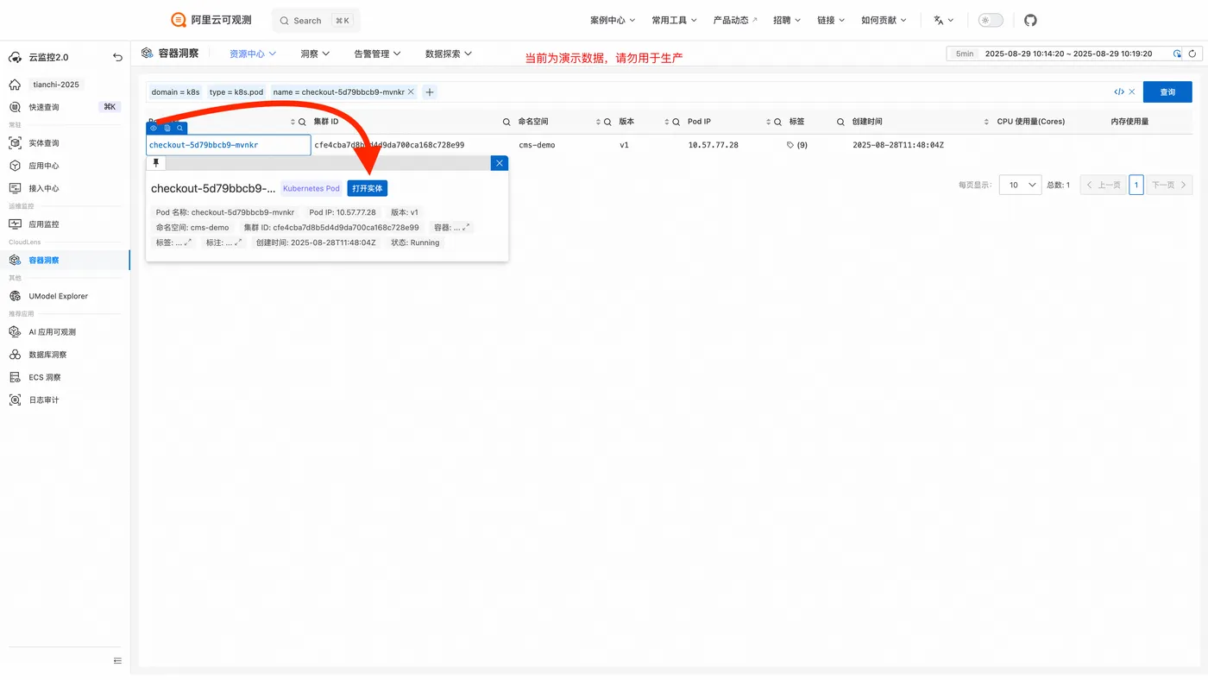
Task: Go to the next page with 下一页
Action: tap(1171, 185)
